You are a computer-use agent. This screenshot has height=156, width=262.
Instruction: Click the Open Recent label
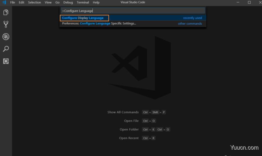[129, 138]
